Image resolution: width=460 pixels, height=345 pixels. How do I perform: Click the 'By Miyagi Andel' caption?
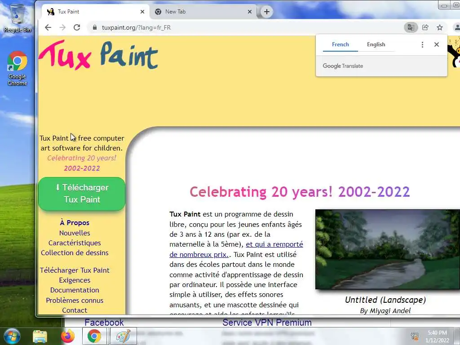tap(385, 311)
